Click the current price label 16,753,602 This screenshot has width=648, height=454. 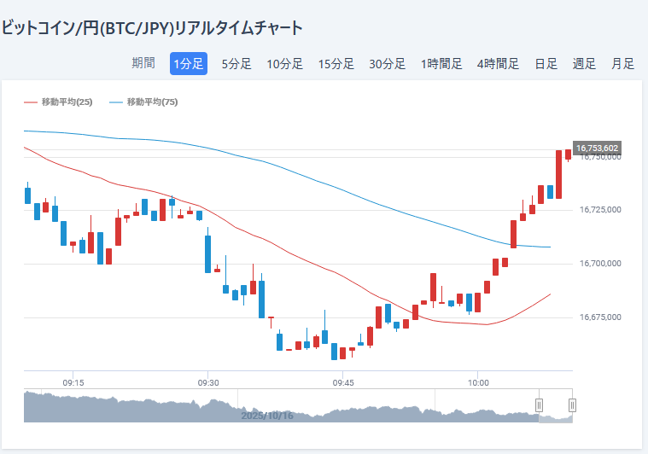[x=597, y=148]
